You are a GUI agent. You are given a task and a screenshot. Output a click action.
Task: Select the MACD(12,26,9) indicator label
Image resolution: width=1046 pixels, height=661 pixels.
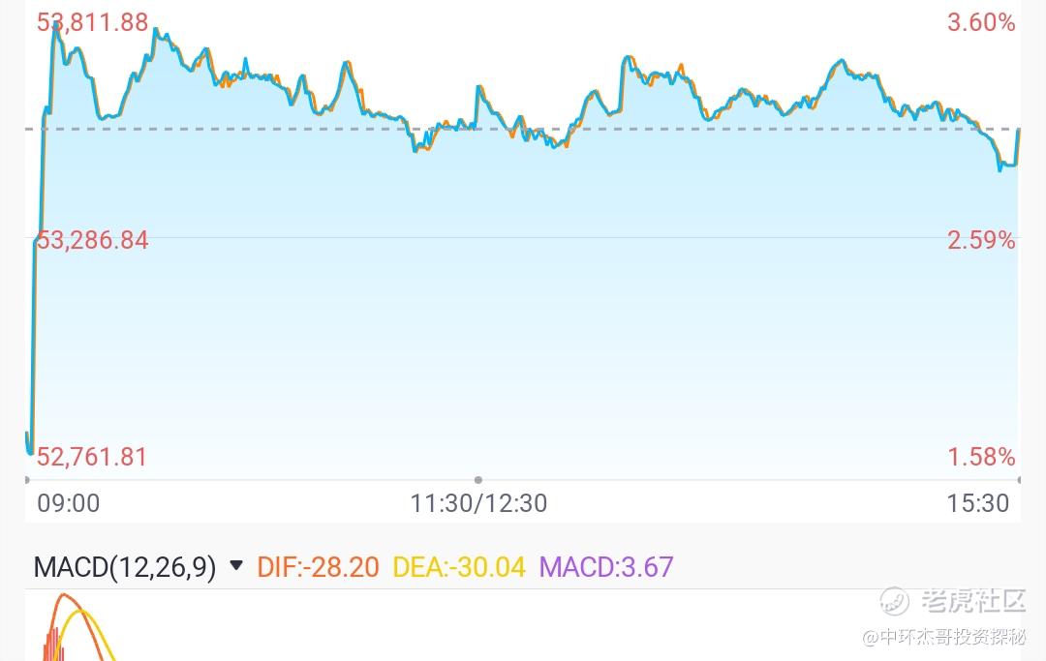click(x=125, y=567)
